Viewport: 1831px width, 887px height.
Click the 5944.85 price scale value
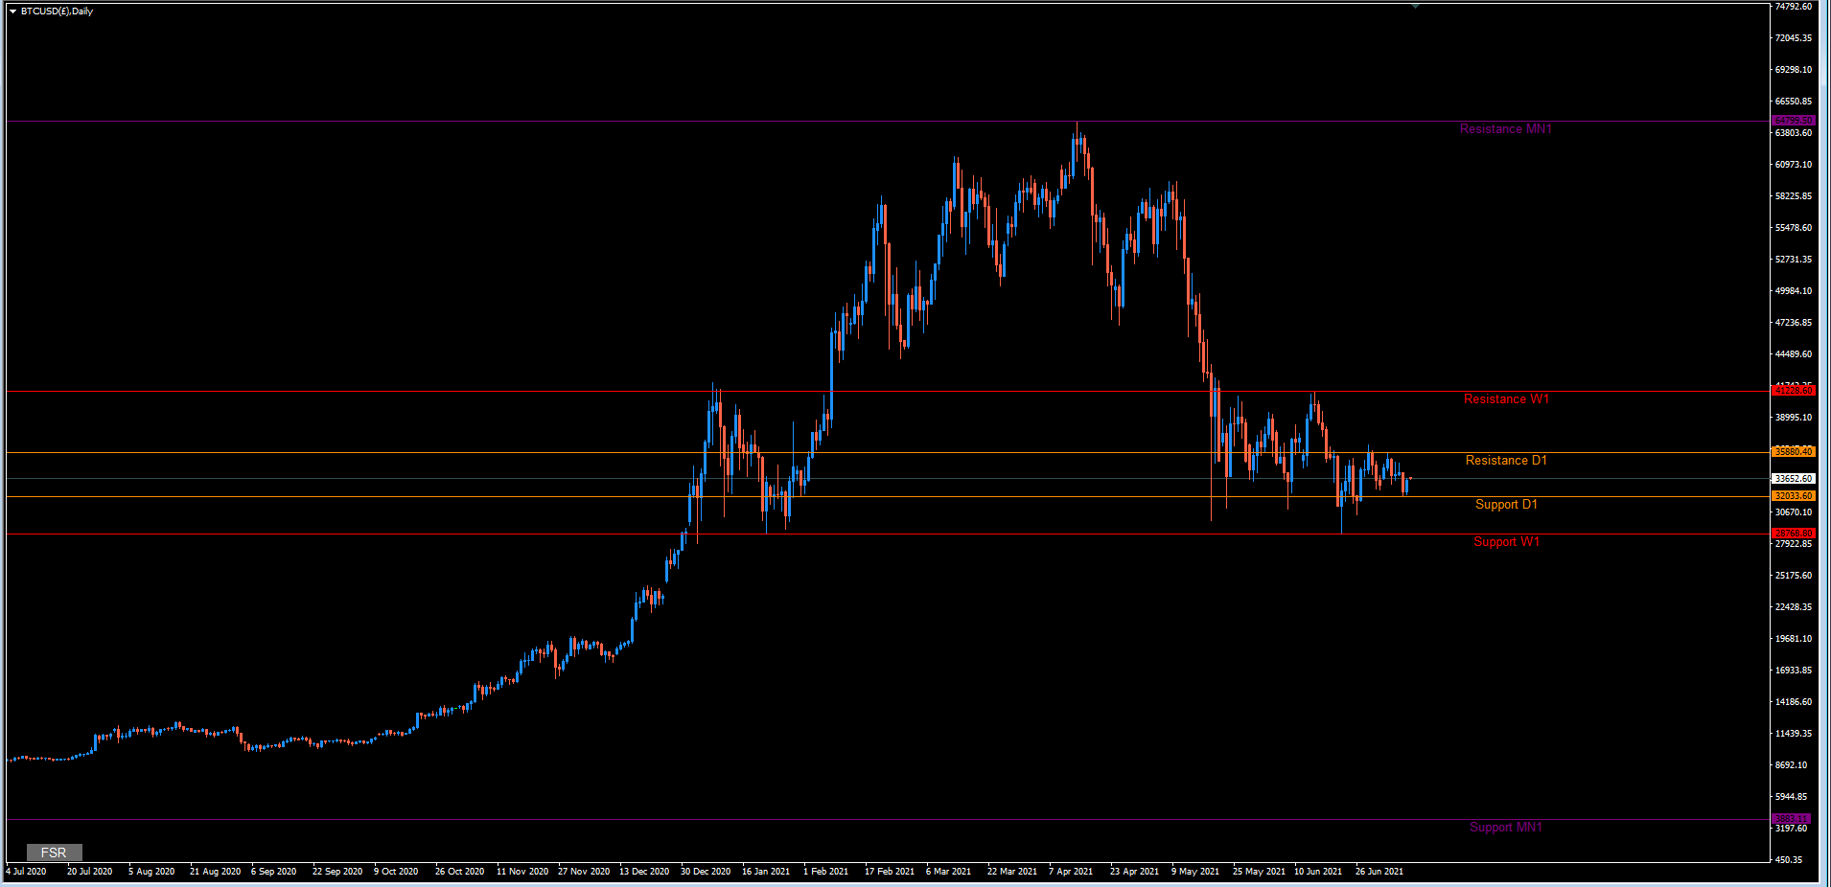pyautogui.click(x=1792, y=797)
